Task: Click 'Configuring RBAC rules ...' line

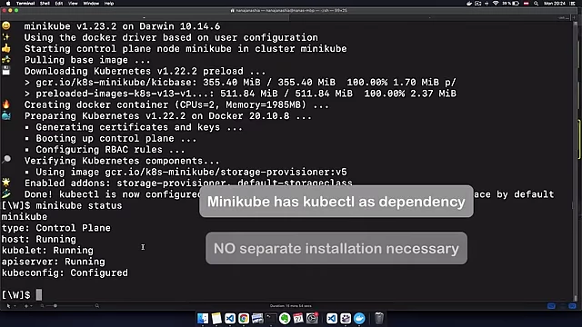Action: [x=110, y=150]
